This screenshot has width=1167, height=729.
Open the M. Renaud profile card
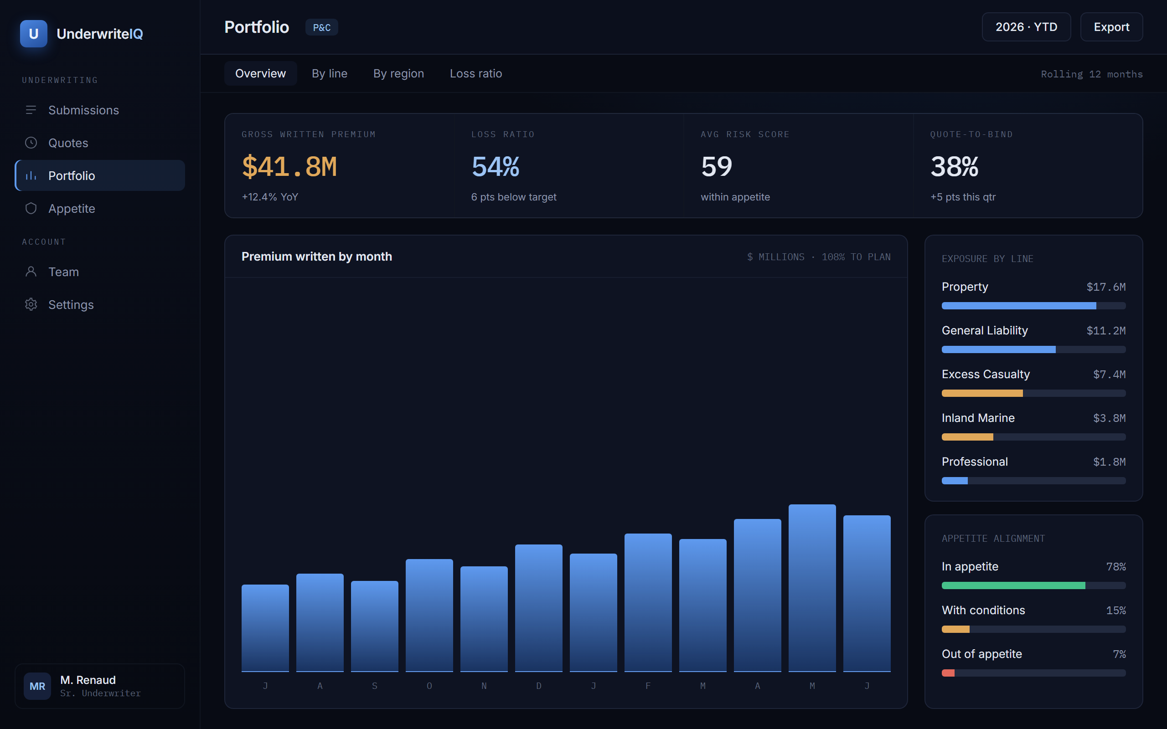[100, 686]
